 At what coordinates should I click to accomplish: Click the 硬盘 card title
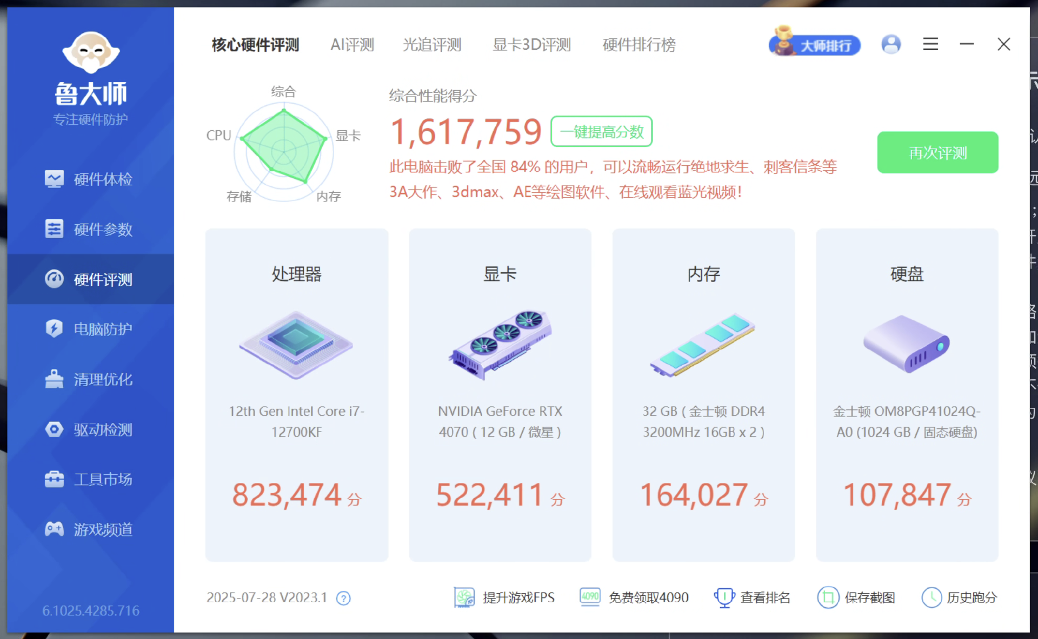point(907,274)
